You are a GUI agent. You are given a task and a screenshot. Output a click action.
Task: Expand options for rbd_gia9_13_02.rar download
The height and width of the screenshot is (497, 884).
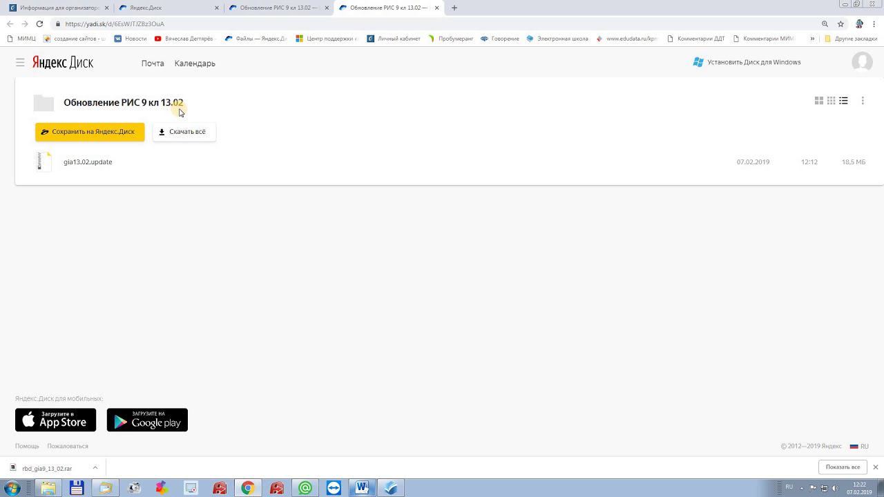click(x=95, y=467)
